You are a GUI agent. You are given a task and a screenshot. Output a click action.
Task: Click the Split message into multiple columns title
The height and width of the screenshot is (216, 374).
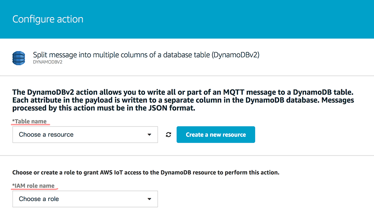(x=146, y=55)
